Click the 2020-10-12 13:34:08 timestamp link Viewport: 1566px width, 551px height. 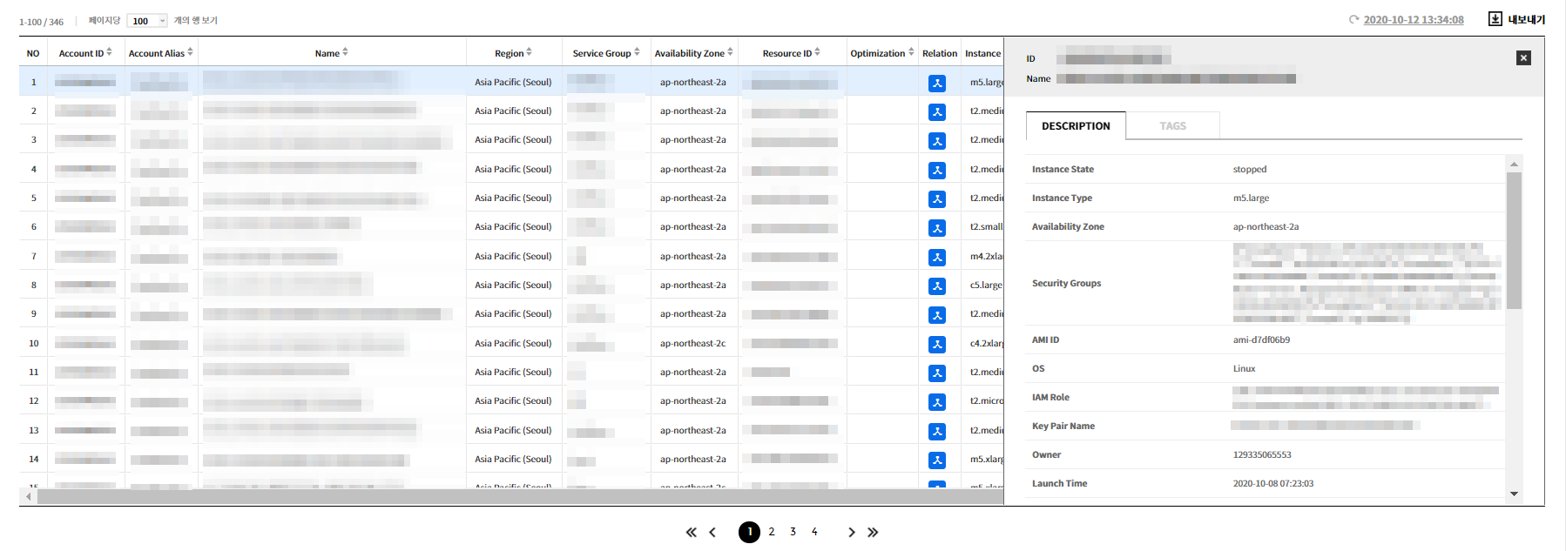click(1413, 20)
